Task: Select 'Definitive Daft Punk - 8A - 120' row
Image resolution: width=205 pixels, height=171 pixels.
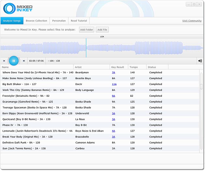Action: 100,143
